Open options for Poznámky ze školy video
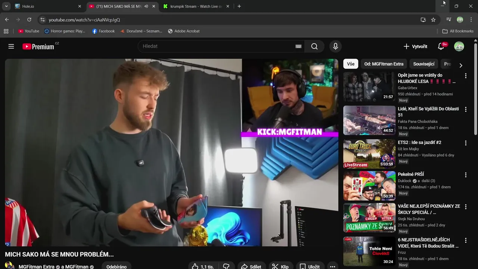Viewport: 478px width, 269px height. click(x=465, y=207)
